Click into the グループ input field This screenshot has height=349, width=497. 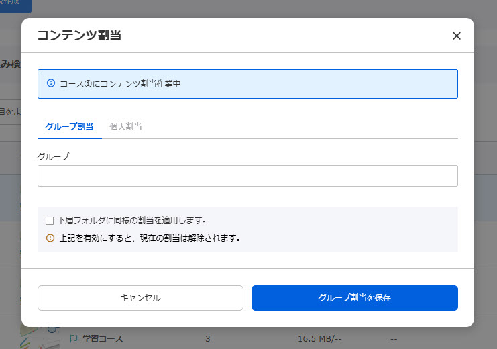pos(247,176)
